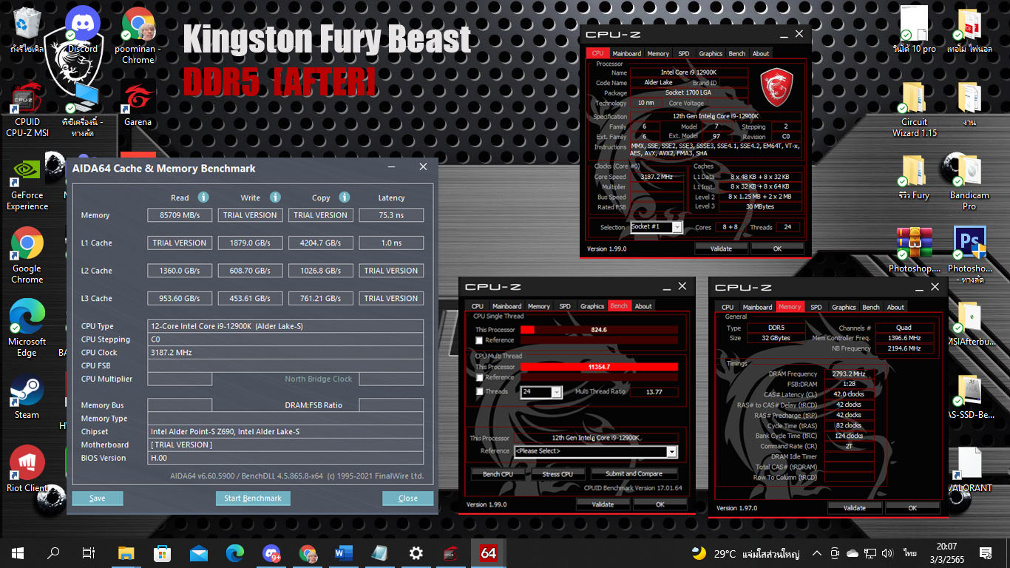Click Validate in the top CPU-Z window
The height and width of the screenshot is (568, 1010).
click(721, 248)
